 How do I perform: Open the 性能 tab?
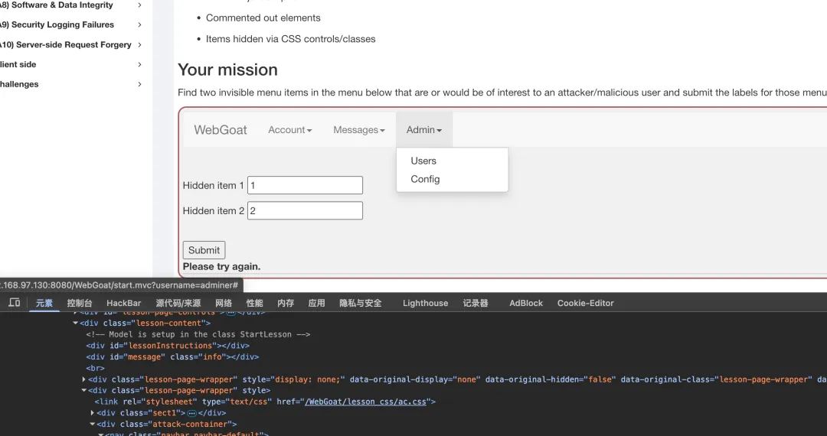pos(255,303)
